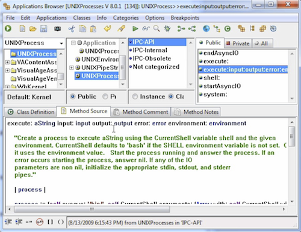Click the green bug debug icon

[167, 29]
